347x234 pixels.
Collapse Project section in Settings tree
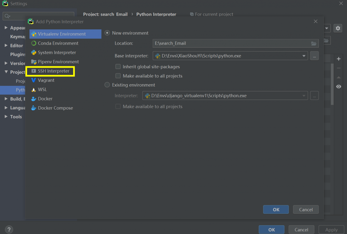coord(6,72)
